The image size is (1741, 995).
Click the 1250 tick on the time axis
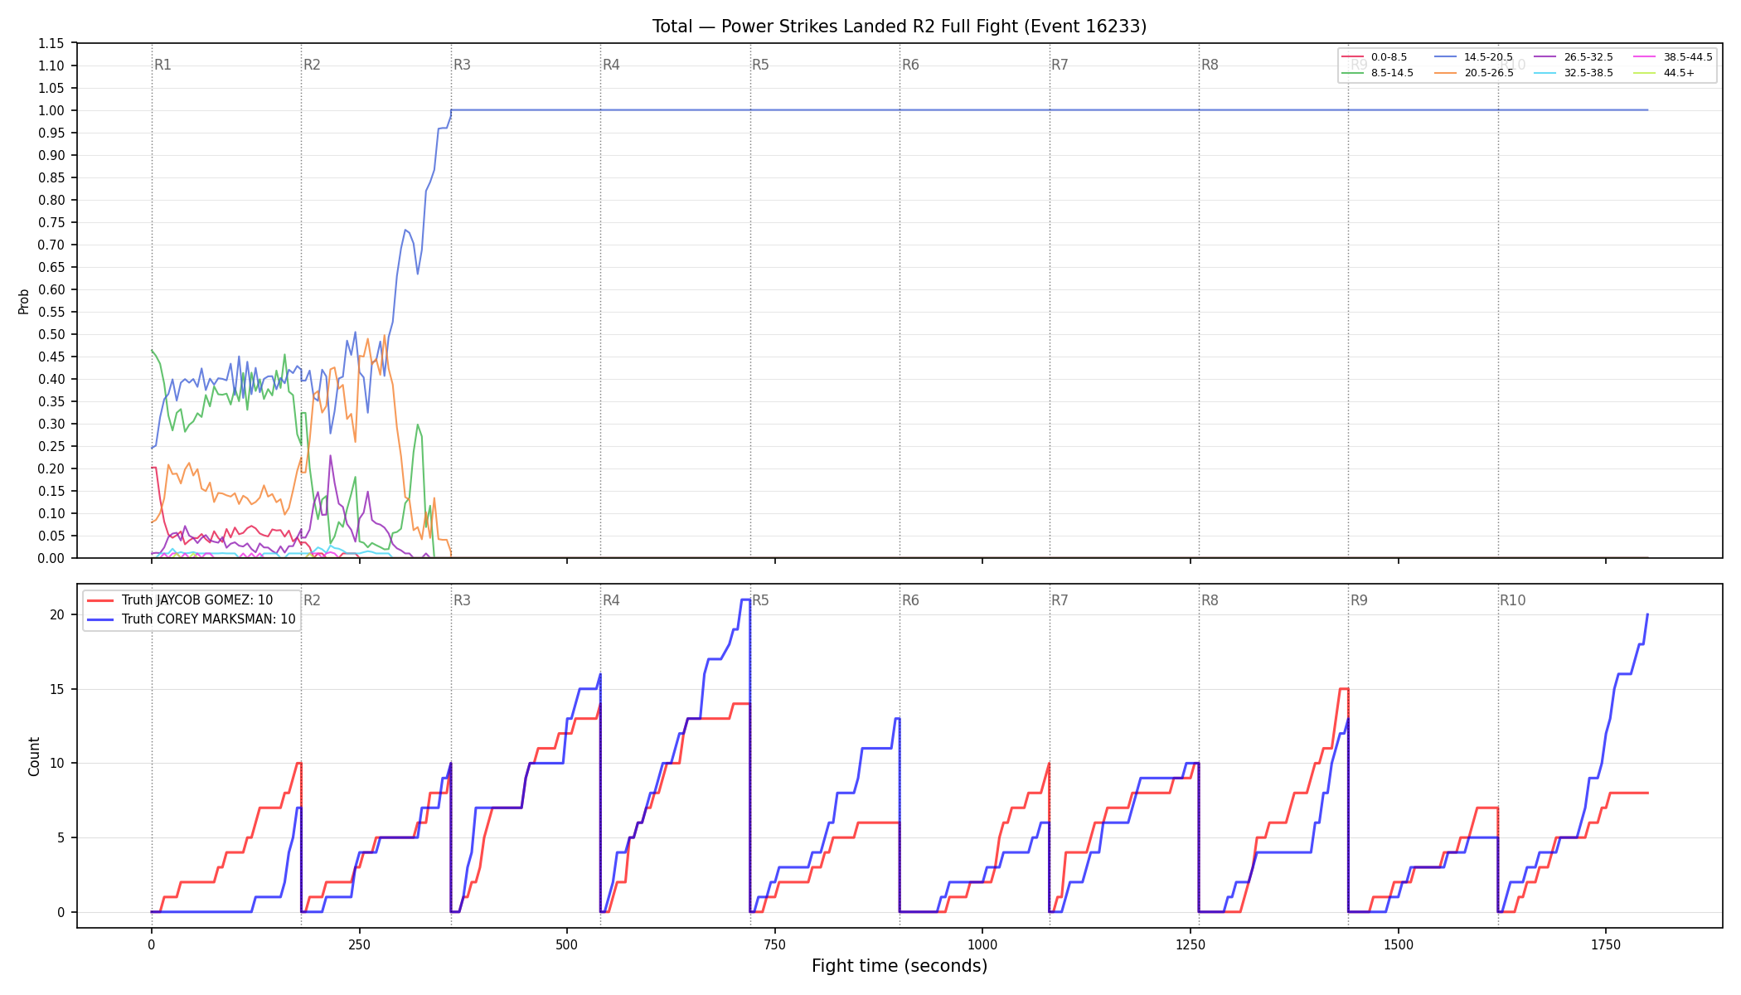click(x=1191, y=944)
